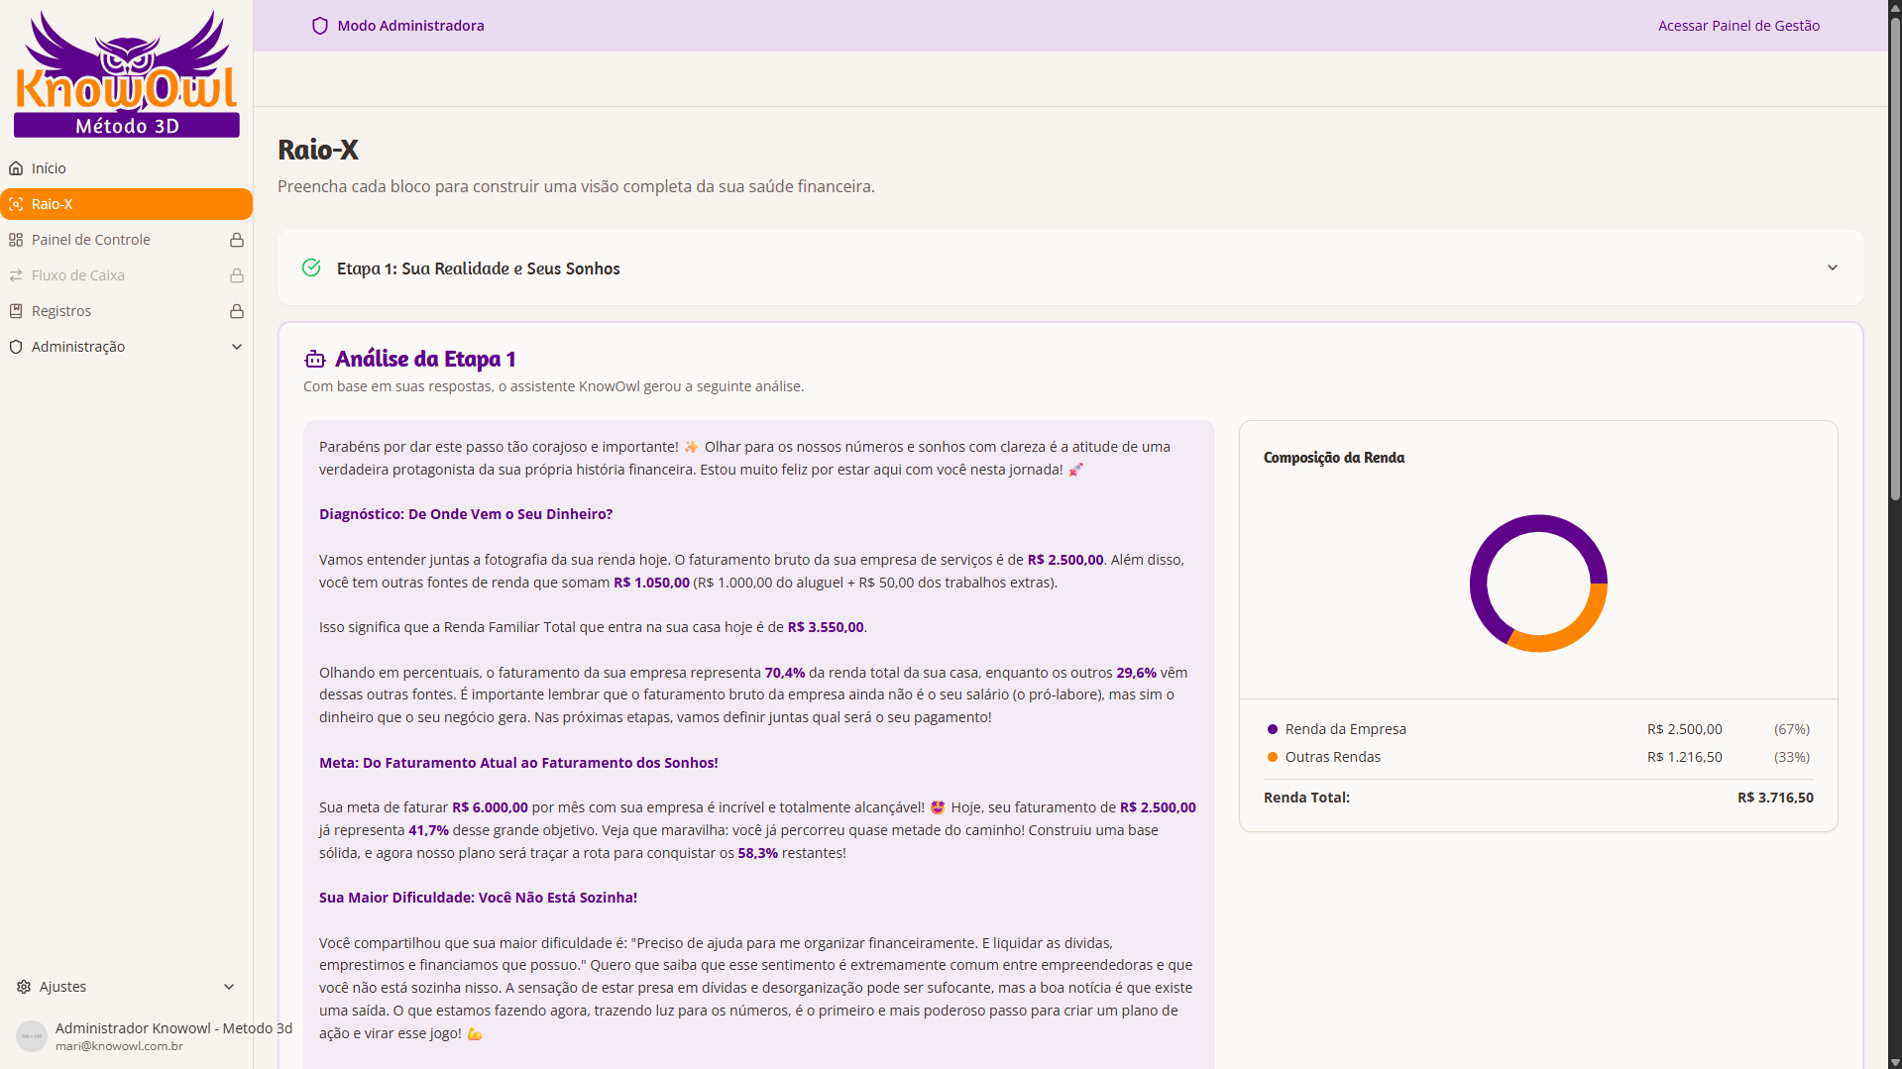Image resolution: width=1902 pixels, height=1069 pixels.
Task: Click the lock icon on Registros
Action: click(236, 310)
